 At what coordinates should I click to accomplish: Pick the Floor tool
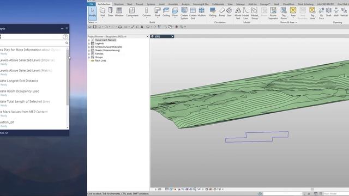[175, 12]
